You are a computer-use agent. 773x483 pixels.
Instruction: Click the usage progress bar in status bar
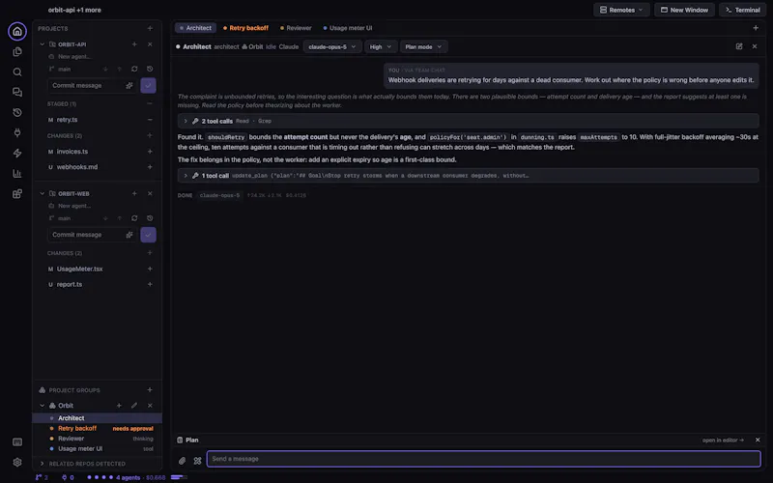(179, 477)
